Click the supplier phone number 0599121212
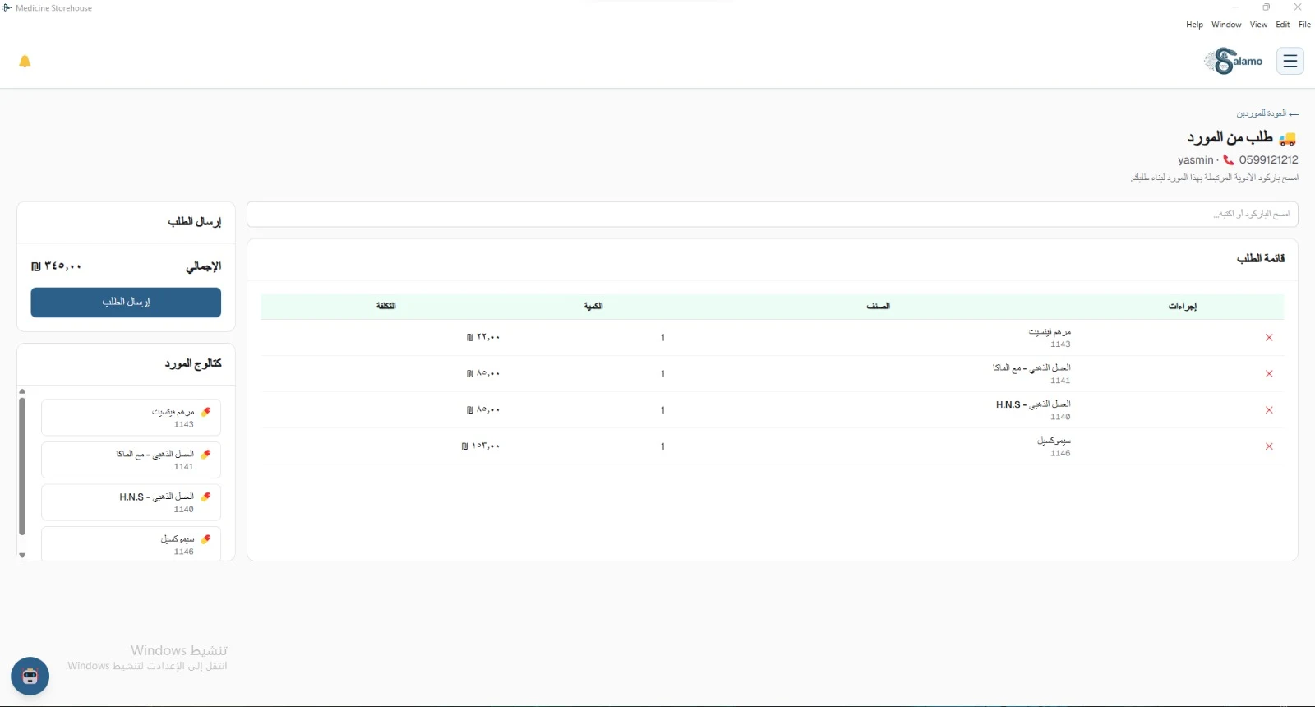 point(1269,159)
